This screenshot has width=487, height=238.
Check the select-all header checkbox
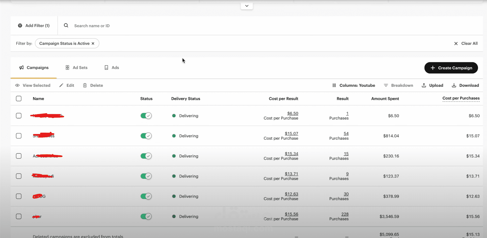(19, 99)
